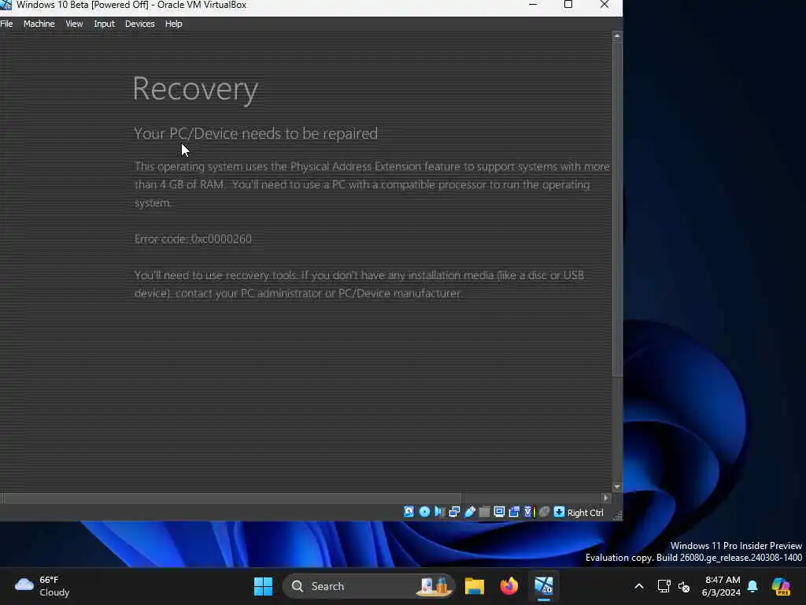
Task: Click the CPU virtualization indicator icon
Action: [x=529, y=511]
